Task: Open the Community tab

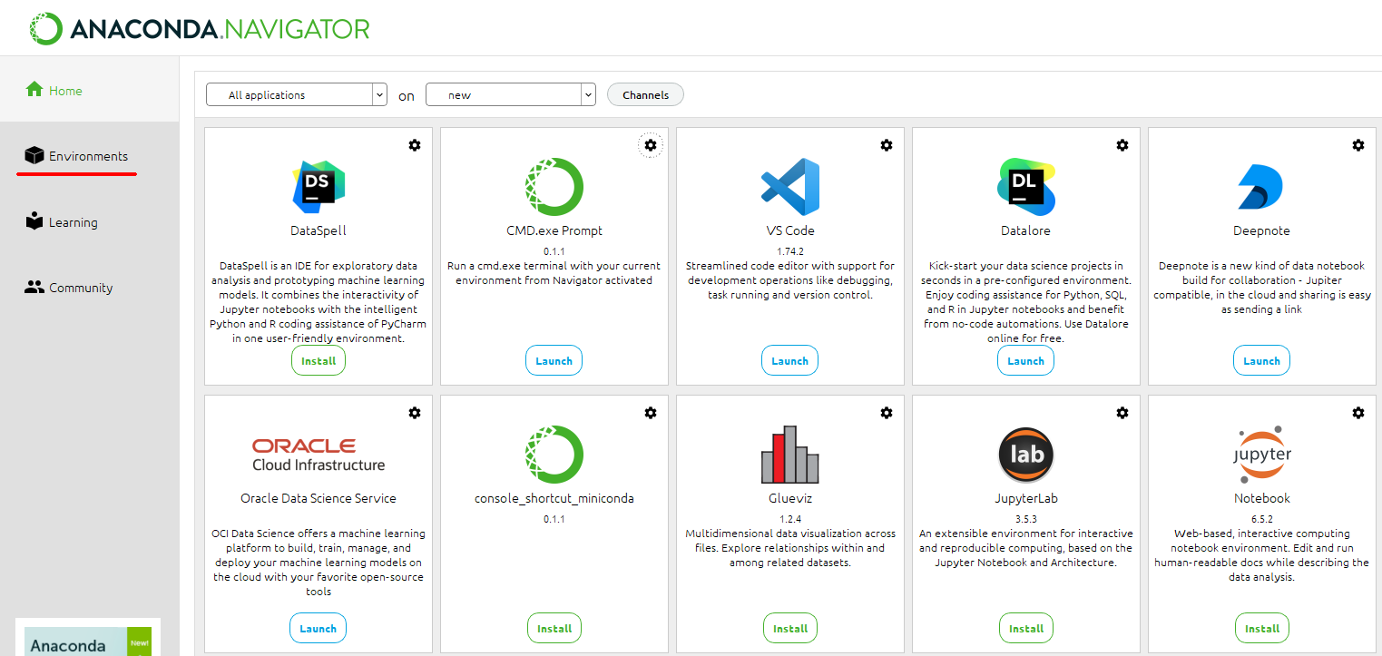Action: pyautogui.click(x=90, y=287)
